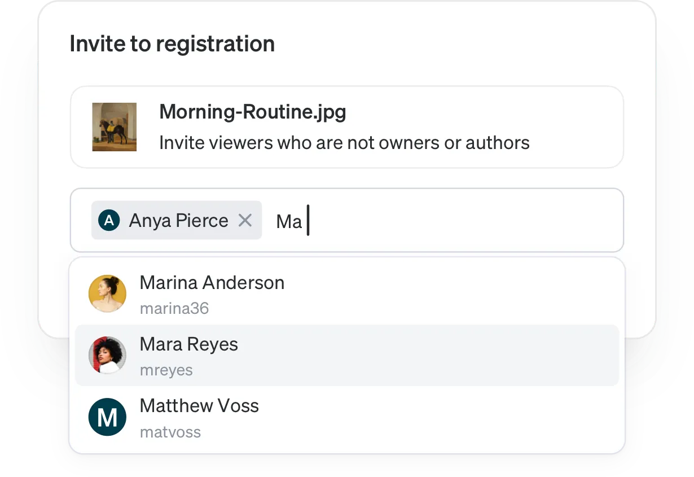Choose Marina Anderson from the suggestions
694x477 pixels.
[347, 294]
